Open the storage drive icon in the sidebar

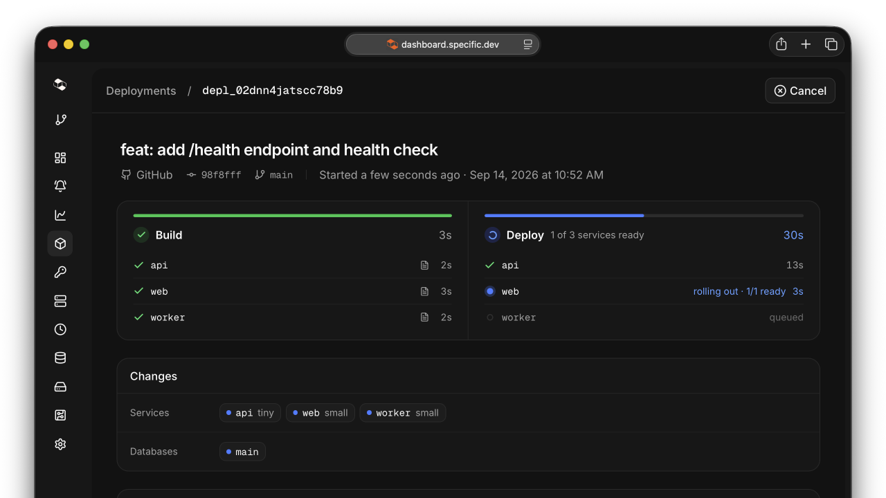pyautogui.click(x=60, y=387)
